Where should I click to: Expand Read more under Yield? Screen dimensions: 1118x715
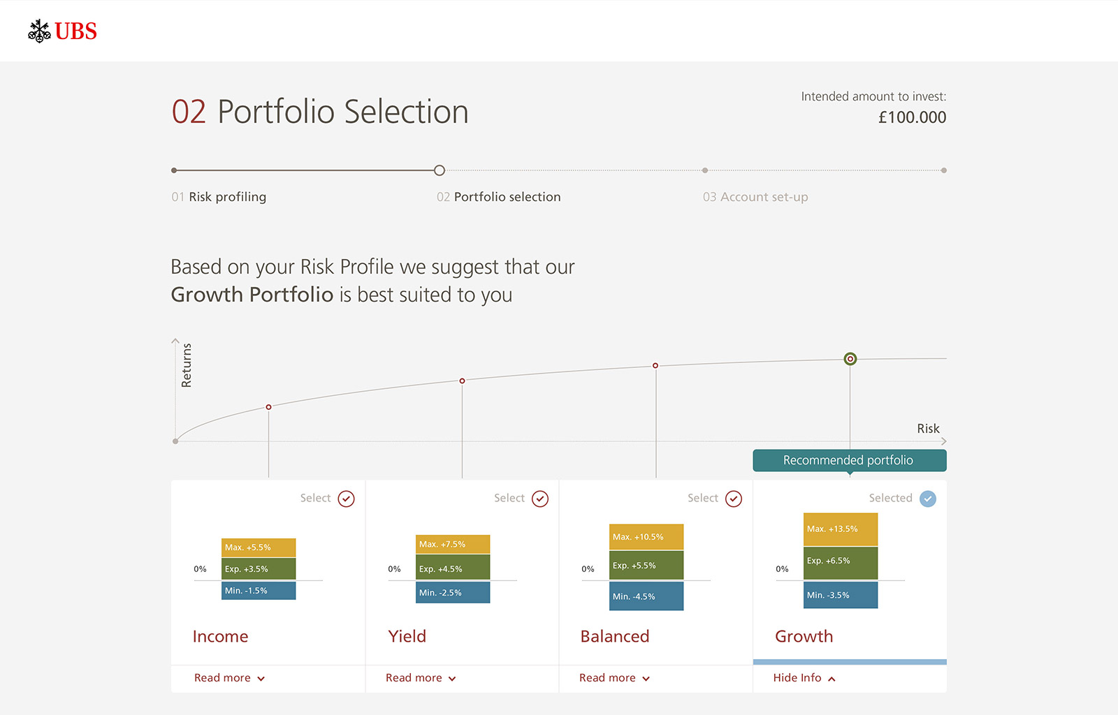(421, 678)
